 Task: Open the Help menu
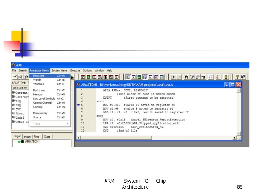(109, 70)
